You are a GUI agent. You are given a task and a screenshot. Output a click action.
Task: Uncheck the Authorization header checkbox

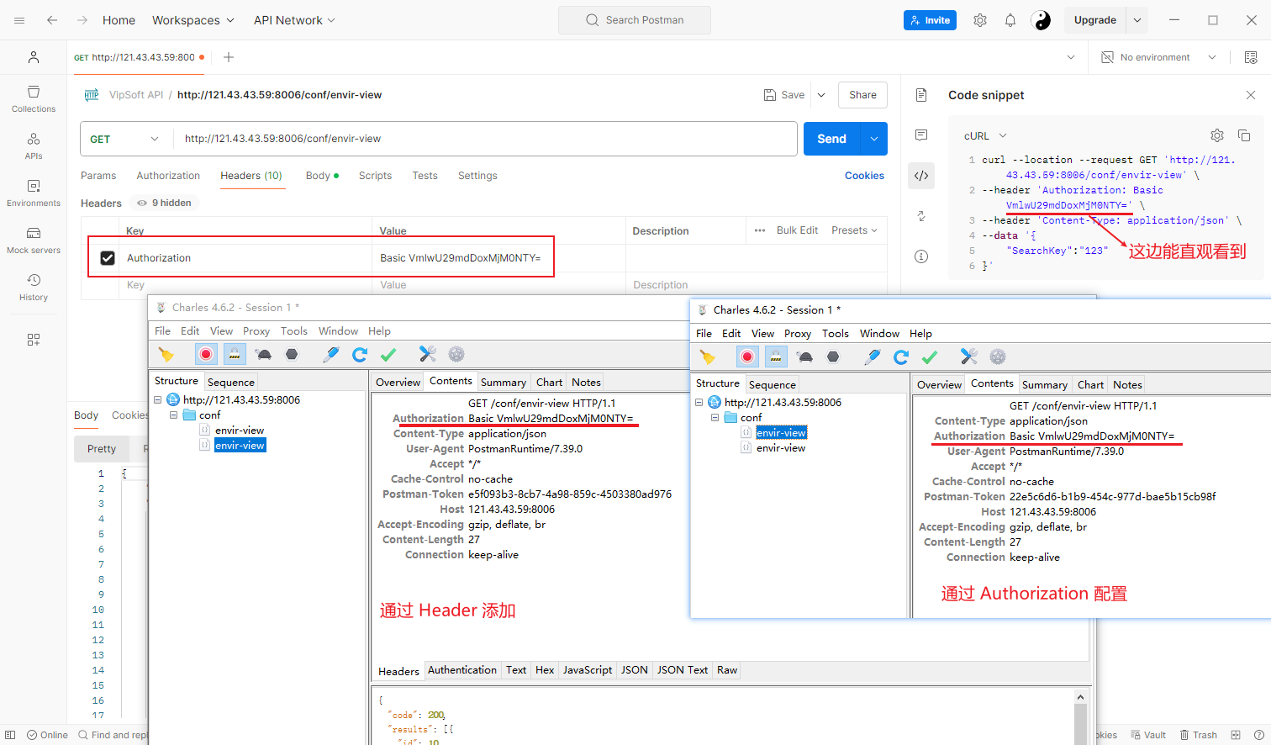(108, 258)
